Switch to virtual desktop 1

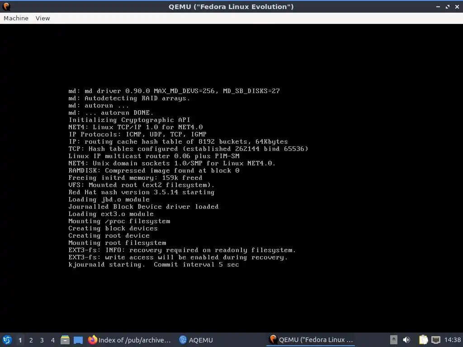[x=20, y=340]
